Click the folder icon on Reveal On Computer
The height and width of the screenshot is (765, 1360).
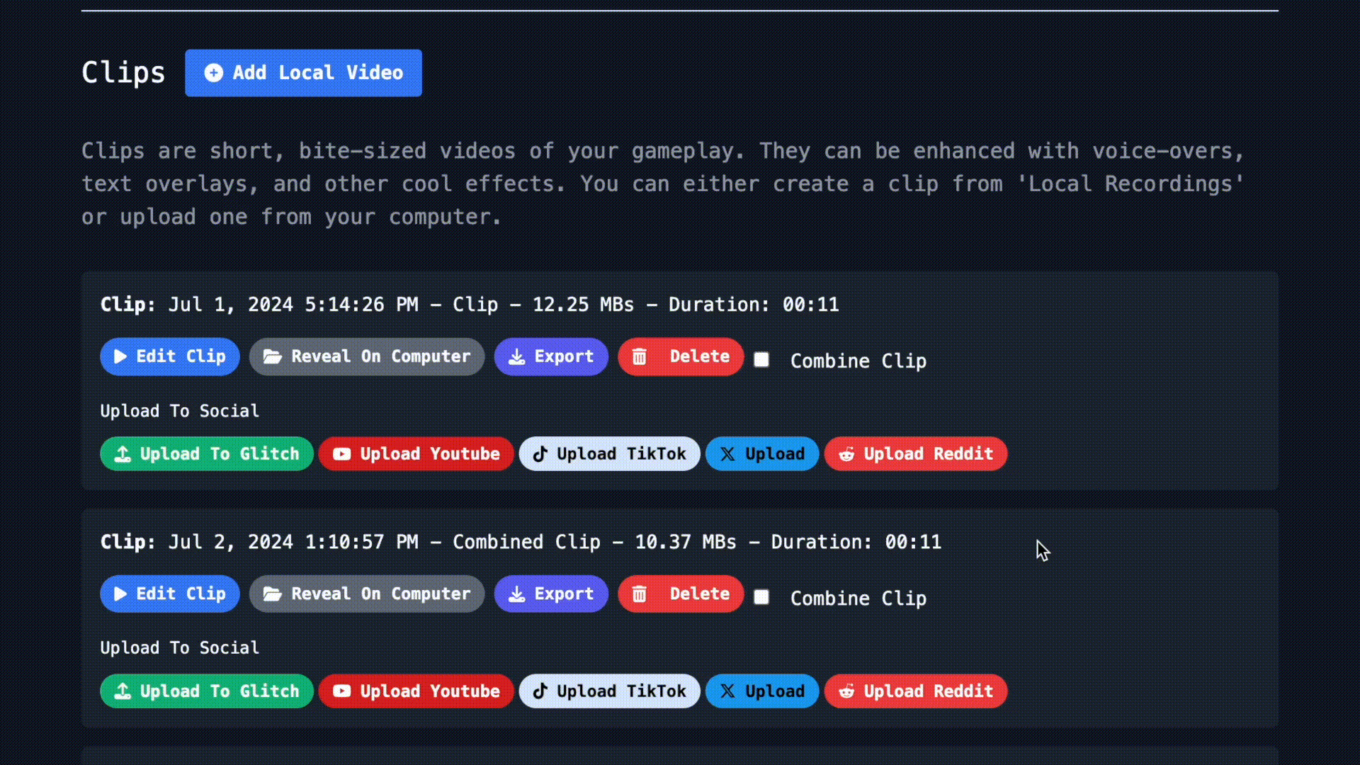tap(273, 357)
